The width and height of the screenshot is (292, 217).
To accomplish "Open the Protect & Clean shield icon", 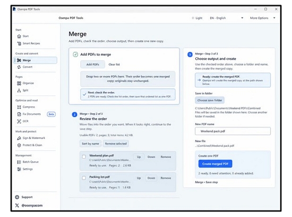I will pos(19,146).
